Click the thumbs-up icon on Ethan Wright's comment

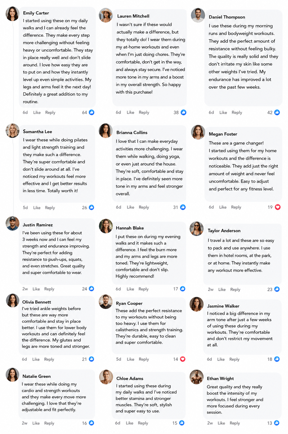click(277, 423)
